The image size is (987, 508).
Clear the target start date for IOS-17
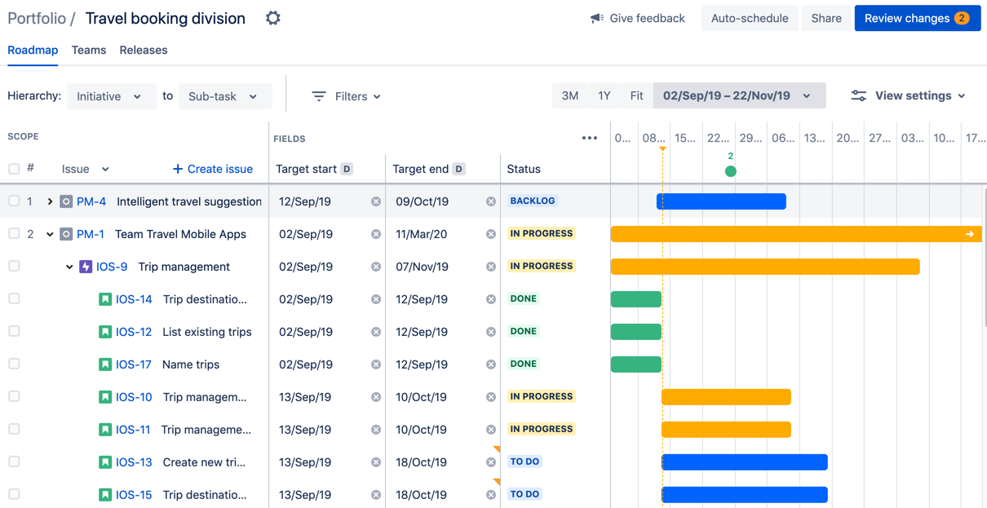[x=376, y=364]
